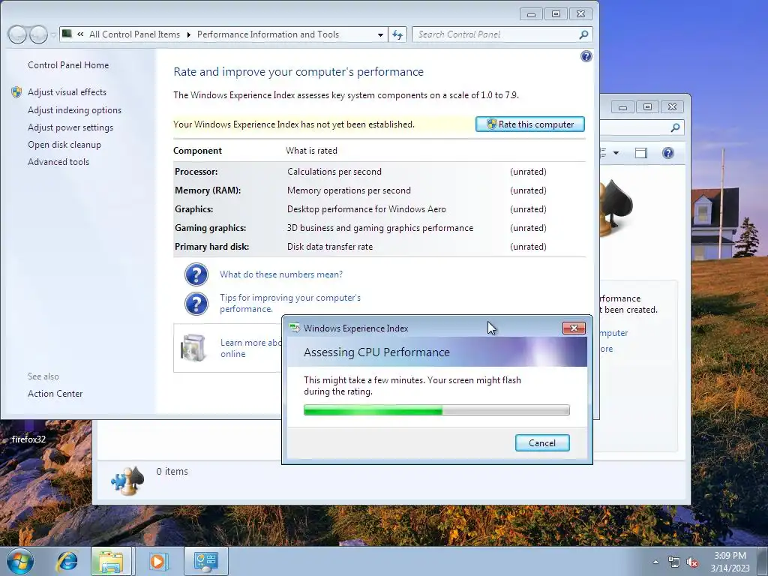Click the Rate this computer button
Viewport: 768px width, 576px height.
coord(530,124)
